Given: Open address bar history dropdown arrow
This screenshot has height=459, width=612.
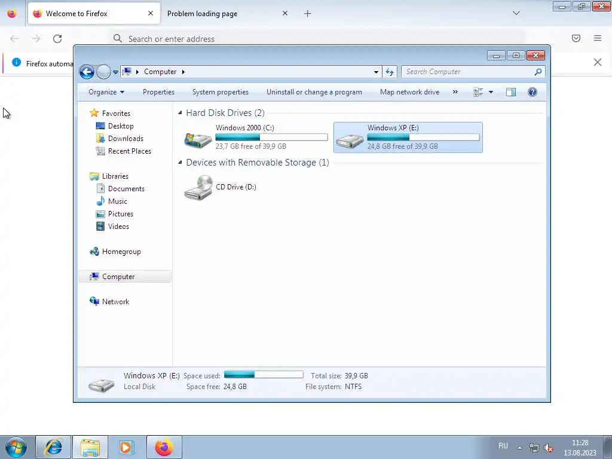Looking at the screenshot, I should pyautogui.click(x=376, y=72).
